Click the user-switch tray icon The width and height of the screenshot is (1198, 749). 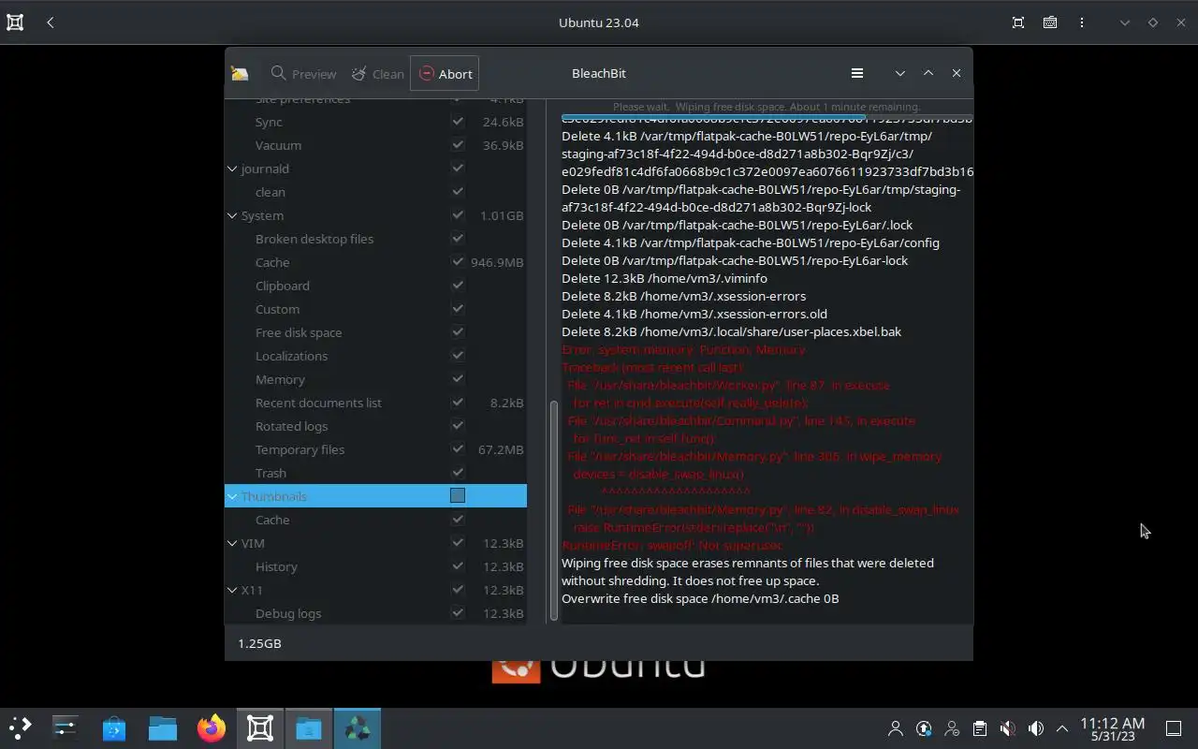(952, 728)
